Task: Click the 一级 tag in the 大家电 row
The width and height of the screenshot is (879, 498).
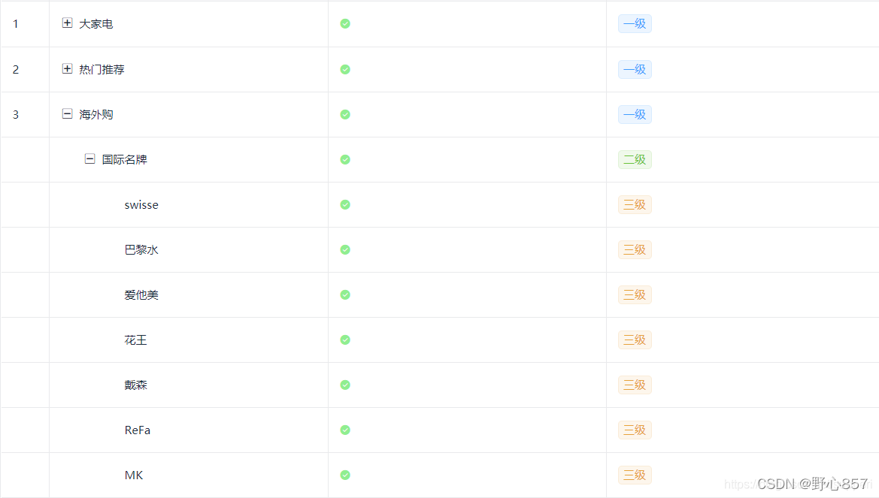Action: click(x=634, y=23)
